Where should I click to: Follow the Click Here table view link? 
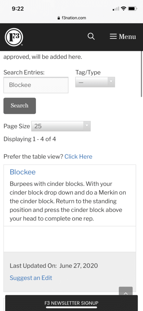coord(78,156)
